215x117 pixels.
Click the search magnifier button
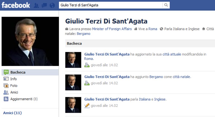tap(166, 5)
